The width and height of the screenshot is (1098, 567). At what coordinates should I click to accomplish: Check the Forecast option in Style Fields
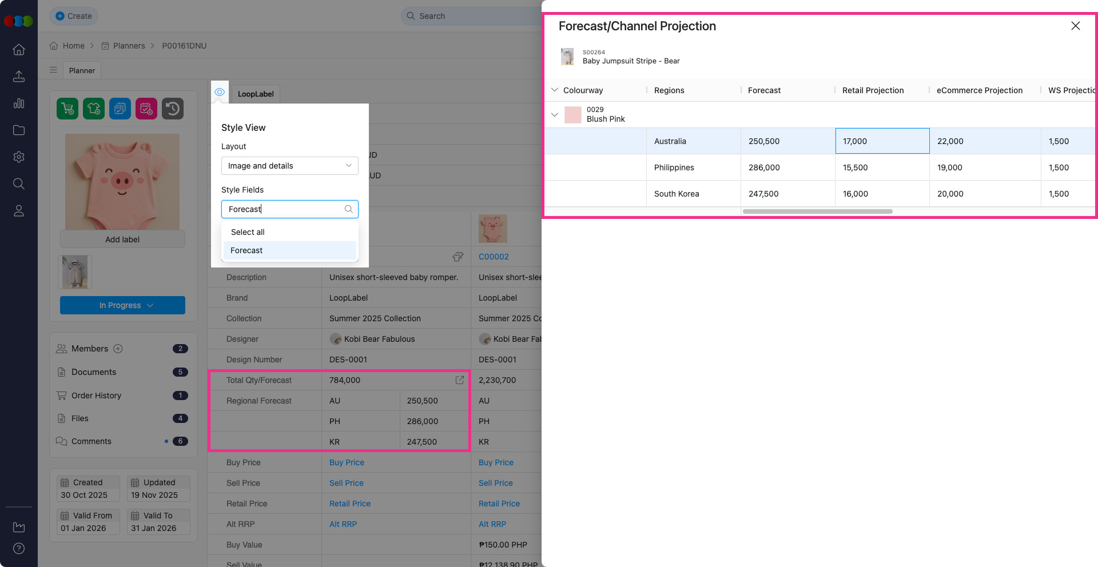[x=246, y=250]
